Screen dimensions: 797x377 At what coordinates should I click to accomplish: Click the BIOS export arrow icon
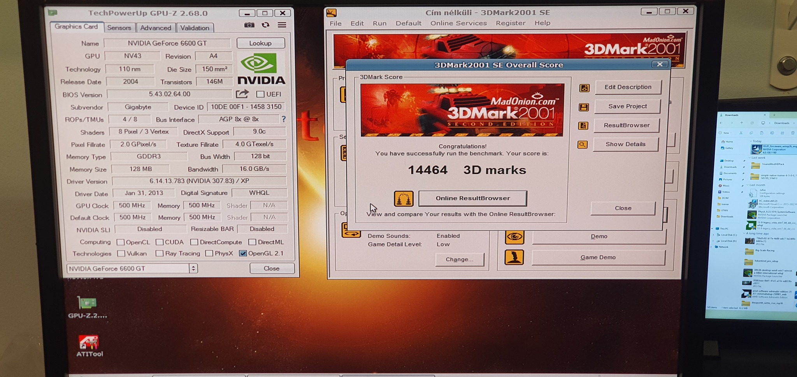point(242,94)
